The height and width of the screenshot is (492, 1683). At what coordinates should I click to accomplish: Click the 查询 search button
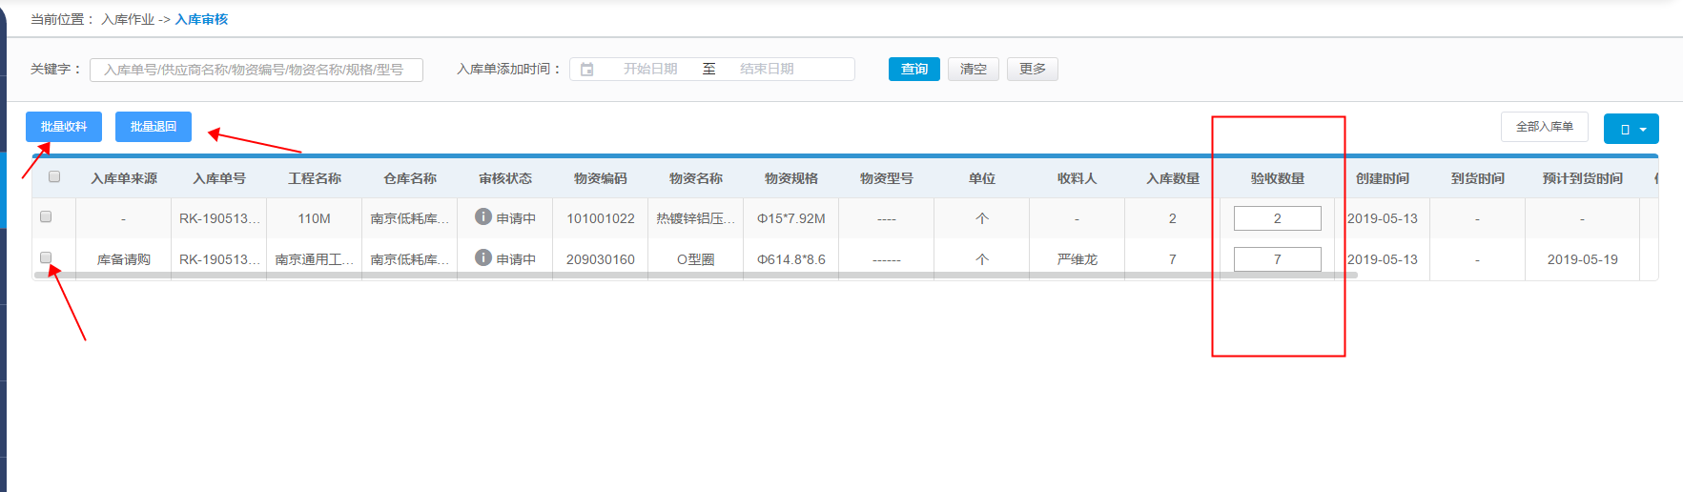point(913,69)
